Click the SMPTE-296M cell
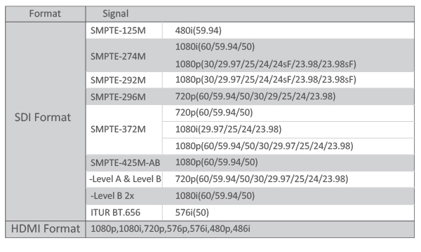 click(124, 97)
